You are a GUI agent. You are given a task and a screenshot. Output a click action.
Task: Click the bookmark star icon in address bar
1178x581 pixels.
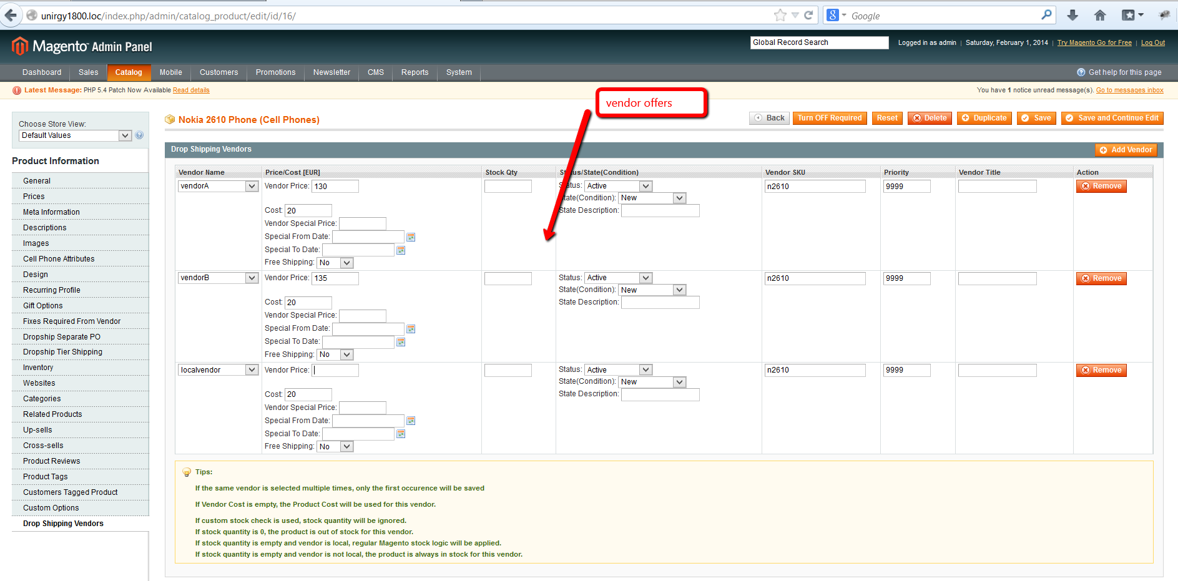pyautogui.click(x=780, y=16)
